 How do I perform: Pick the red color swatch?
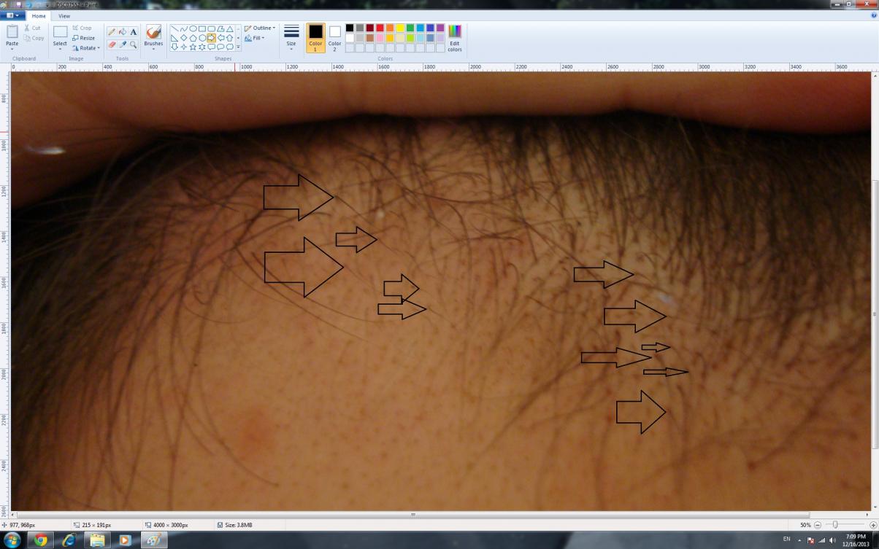[x=380, y=28]
